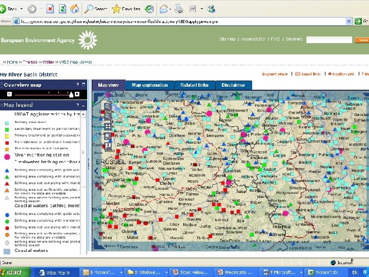Switch to the Map explanation tab
This screenshot has height=277, width=369.
149,85
